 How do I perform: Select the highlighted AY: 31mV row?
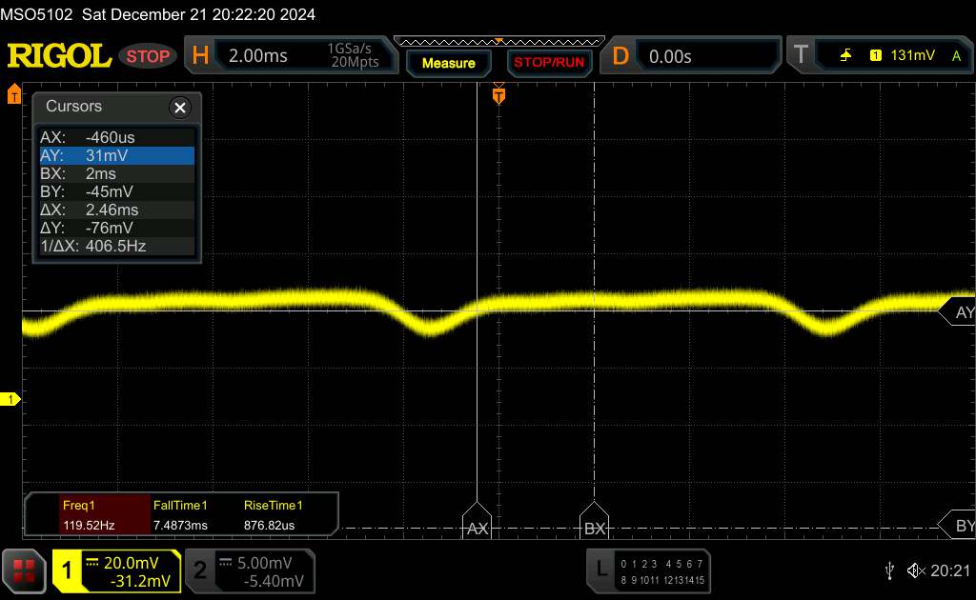pyautogui.click(x=117, y=155)
